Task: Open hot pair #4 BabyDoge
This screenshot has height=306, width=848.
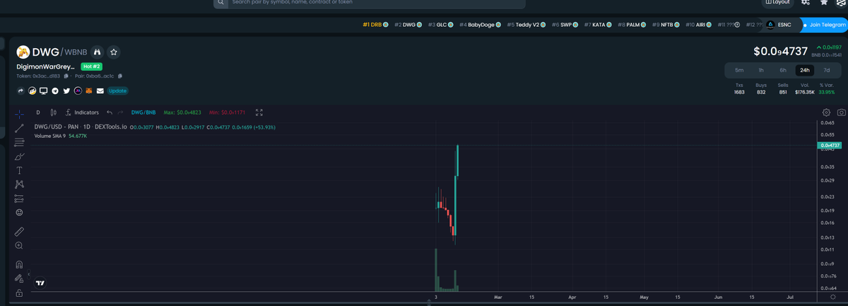Action: pyautogui.click(x=481, y=25)
